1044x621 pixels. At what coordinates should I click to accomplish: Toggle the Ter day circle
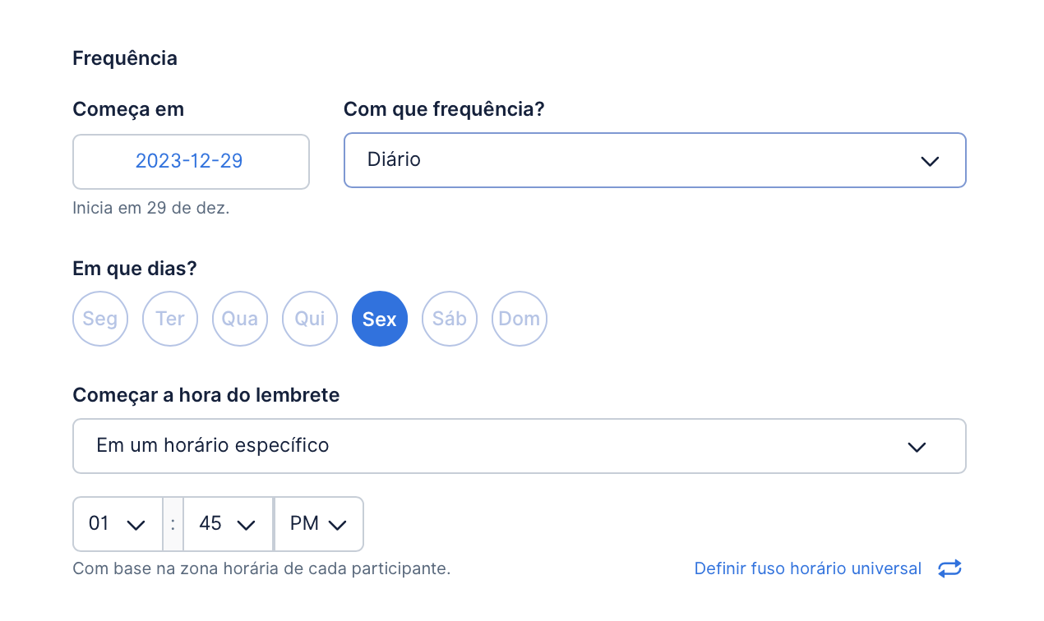170,319
